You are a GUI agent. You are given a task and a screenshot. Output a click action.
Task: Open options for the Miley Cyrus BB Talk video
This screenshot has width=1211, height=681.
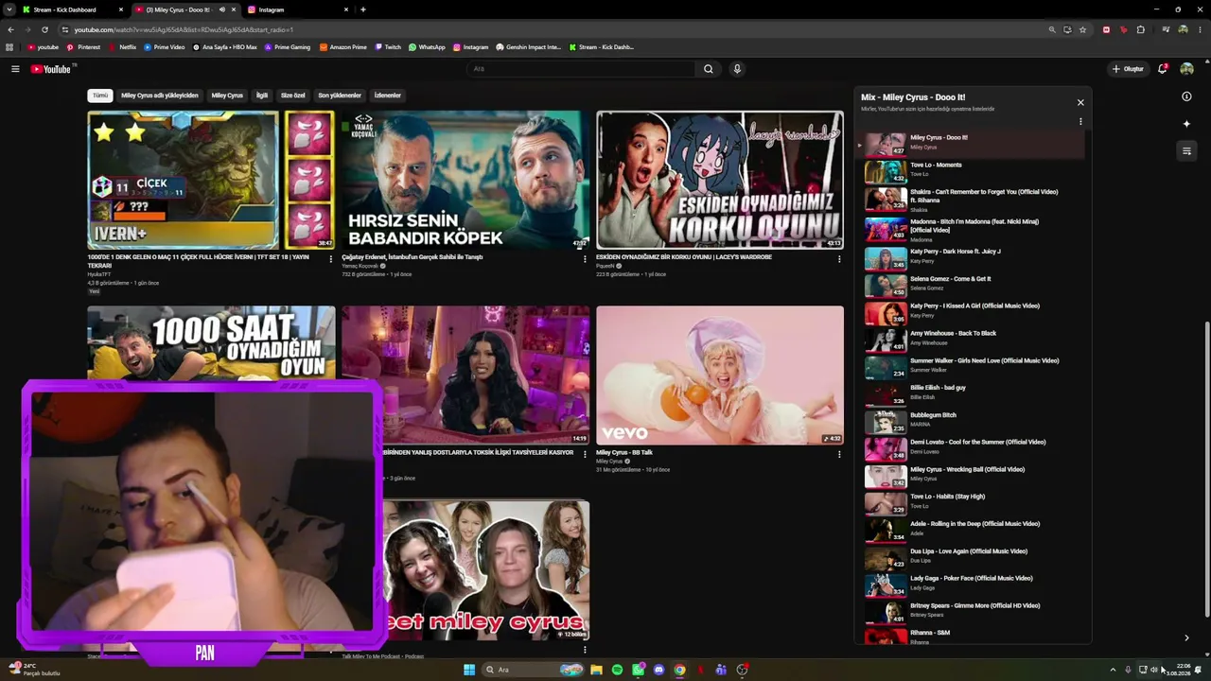[x=839, y=454]
